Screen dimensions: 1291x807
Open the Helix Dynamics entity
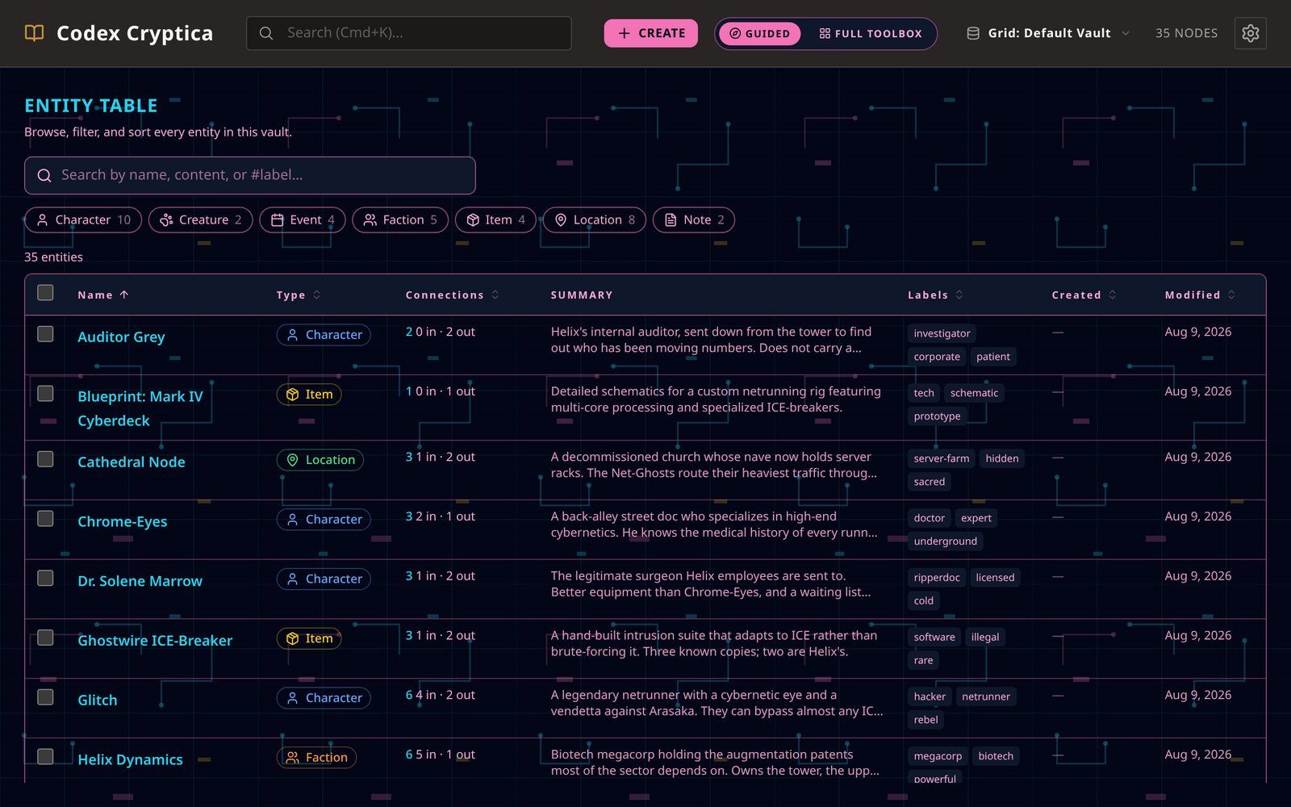click(x=130, y=760)
